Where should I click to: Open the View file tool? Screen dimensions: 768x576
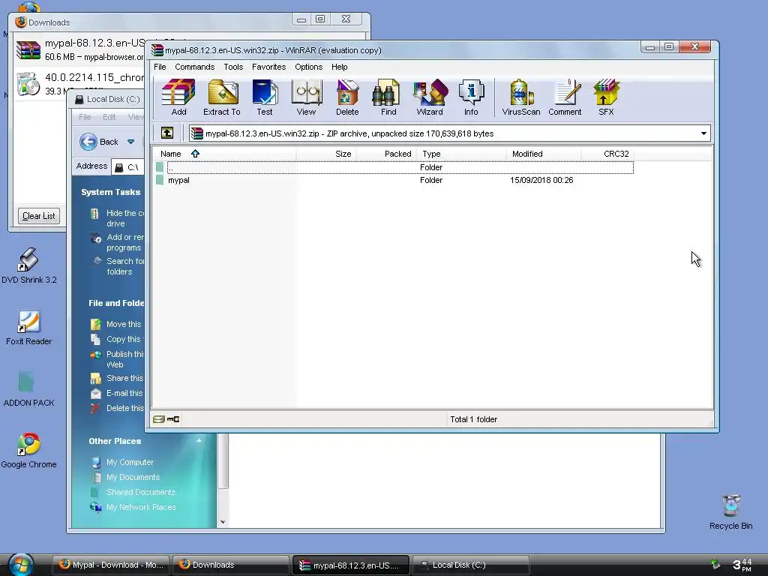(306, 97)
